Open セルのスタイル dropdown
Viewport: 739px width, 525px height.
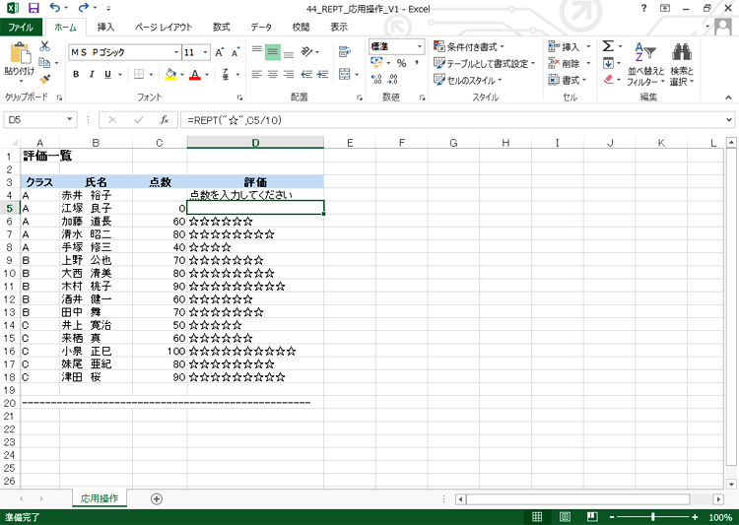coord(467,80)
